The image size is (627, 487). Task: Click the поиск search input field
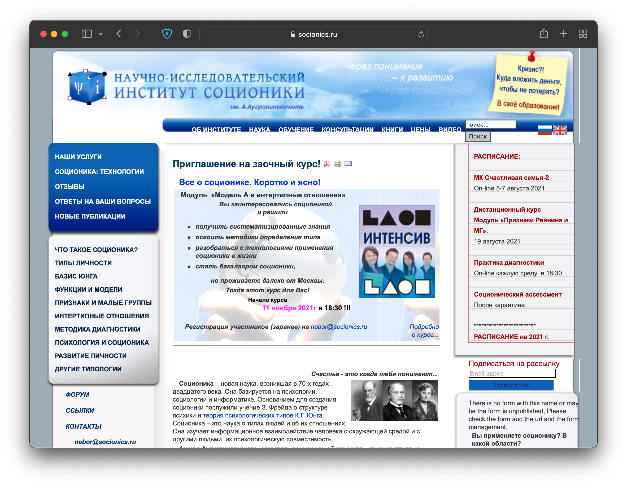[x=490, y=125]
